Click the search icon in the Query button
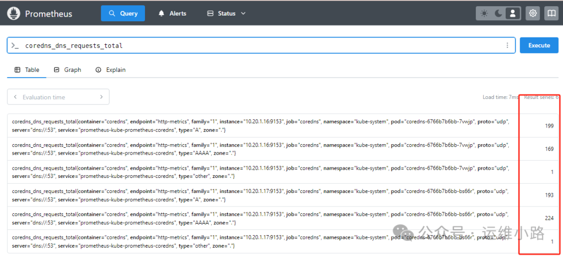 click(x=112, y=14)
